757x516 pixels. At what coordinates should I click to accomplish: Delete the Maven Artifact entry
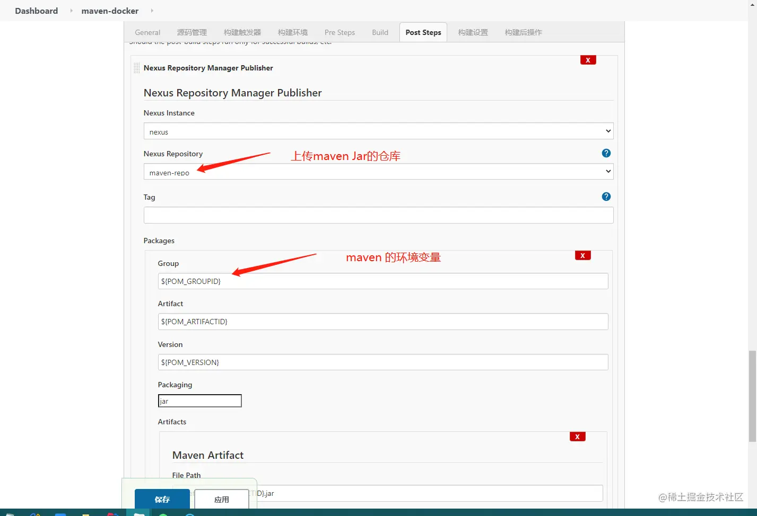pos(577,437)
